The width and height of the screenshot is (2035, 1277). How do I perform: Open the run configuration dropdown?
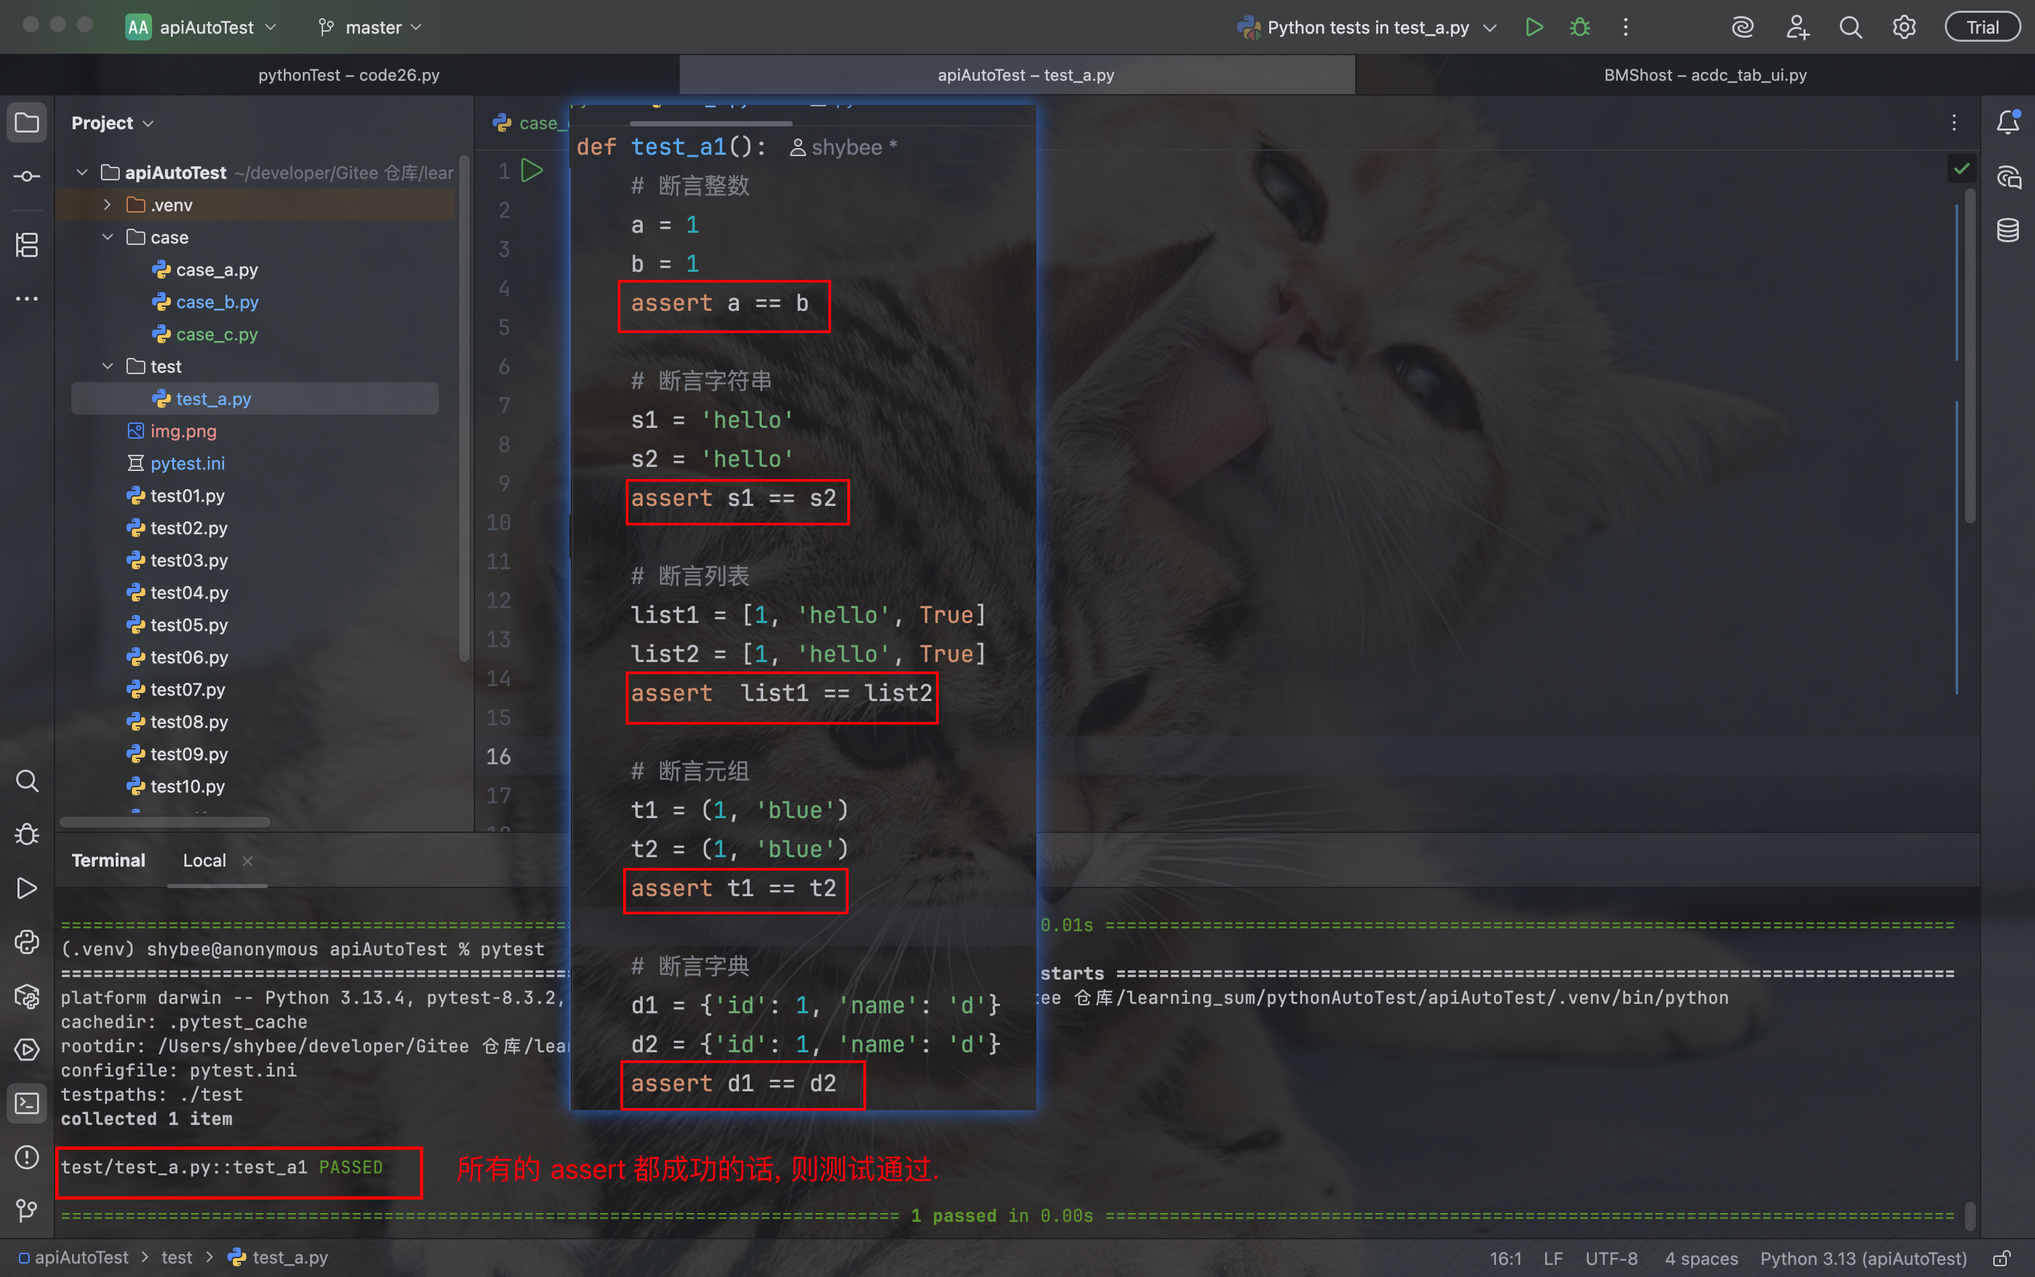[1369, 27]
